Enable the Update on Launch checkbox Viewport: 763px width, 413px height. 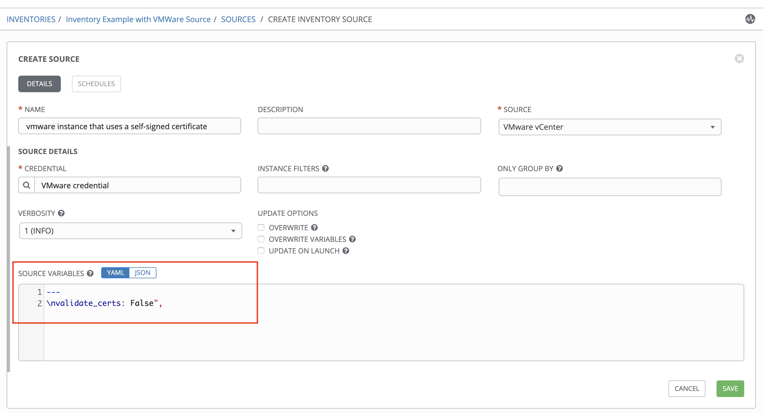point(261,251)
